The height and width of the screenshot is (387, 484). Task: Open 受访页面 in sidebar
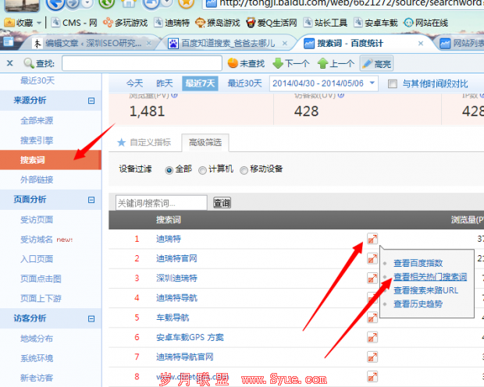point(37,220)
